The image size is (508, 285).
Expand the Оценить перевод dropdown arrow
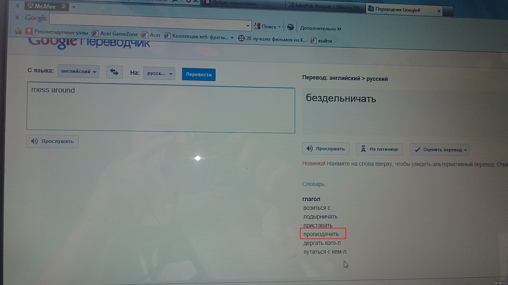466,150
